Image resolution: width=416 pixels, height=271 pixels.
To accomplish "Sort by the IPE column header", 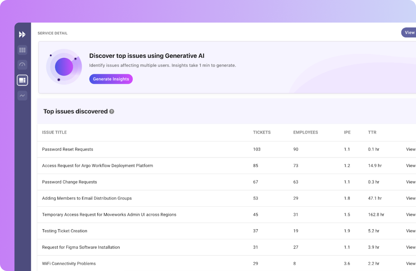I will pos(347,132).
